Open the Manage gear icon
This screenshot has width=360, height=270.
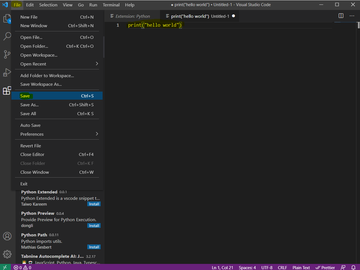point(7,254)
